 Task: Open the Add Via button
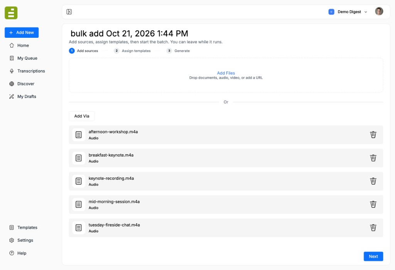82,116
